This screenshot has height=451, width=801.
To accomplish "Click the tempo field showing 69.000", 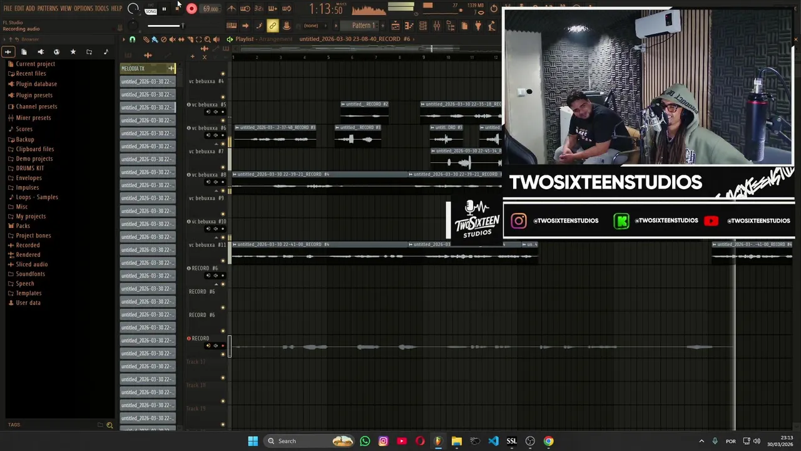I will pyautogui.click(x=210, y=9).
